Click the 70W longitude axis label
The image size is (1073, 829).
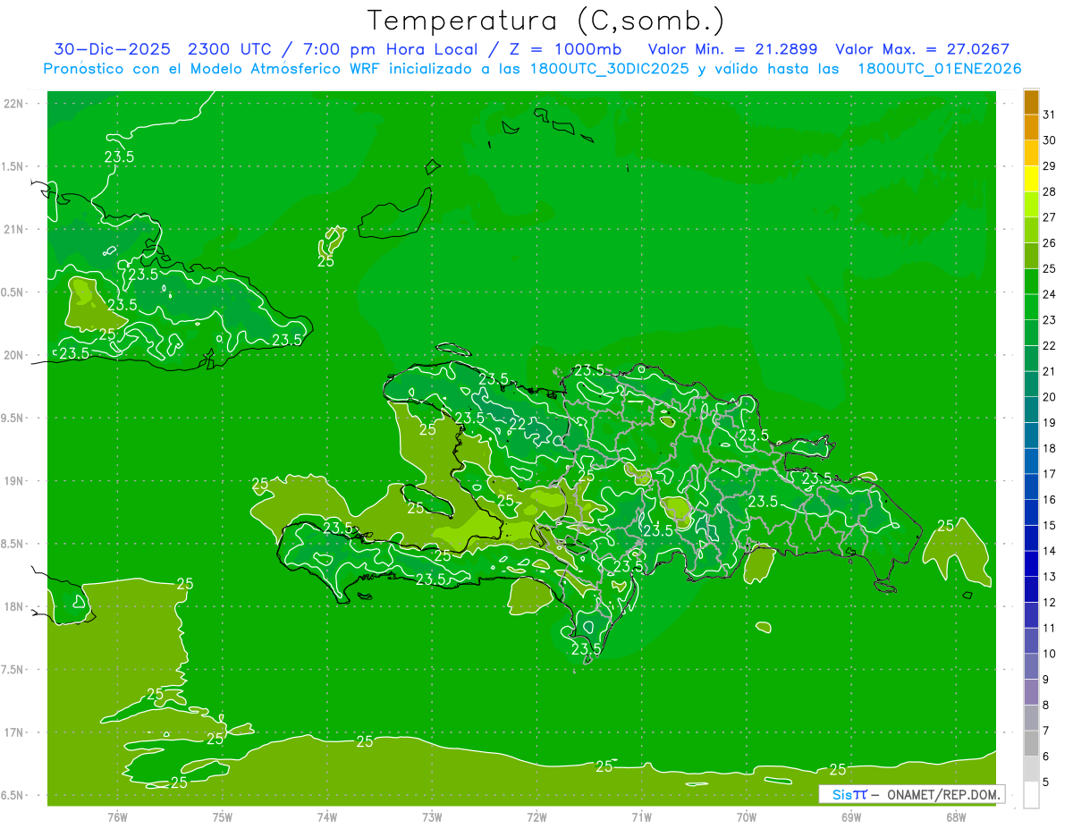pos(746,817)
